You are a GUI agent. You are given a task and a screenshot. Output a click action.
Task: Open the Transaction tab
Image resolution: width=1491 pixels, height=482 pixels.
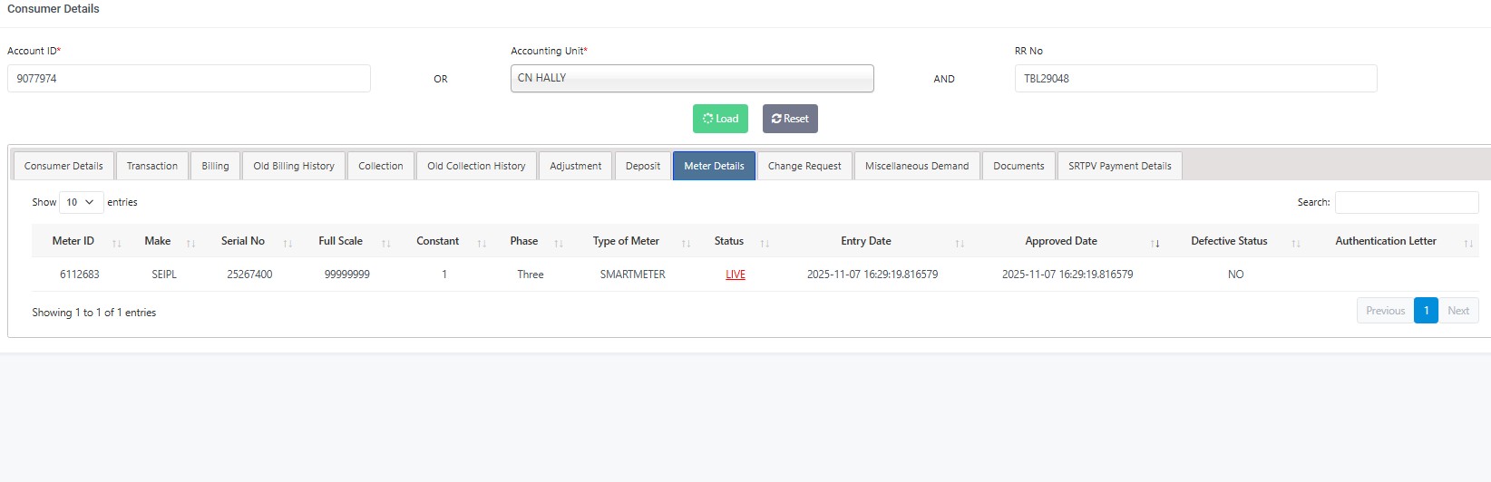(152, 166)
